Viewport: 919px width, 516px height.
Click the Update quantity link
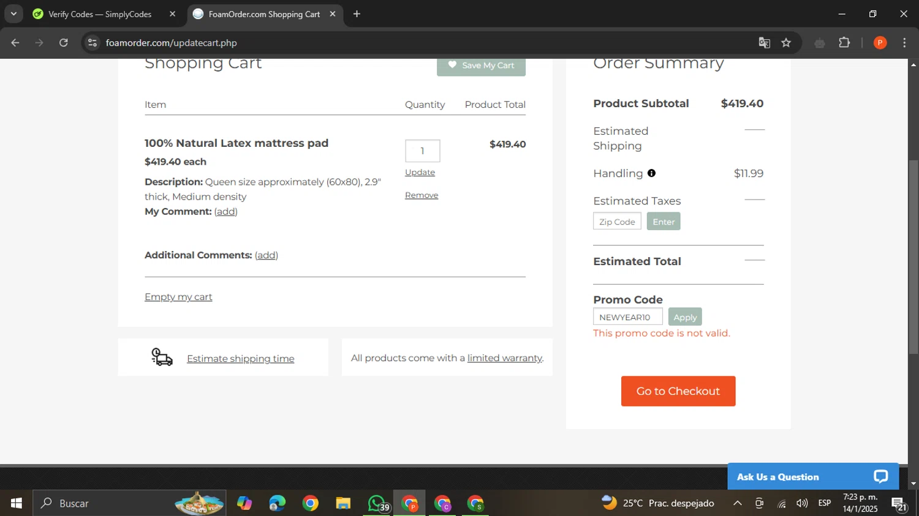click(420, 173)
